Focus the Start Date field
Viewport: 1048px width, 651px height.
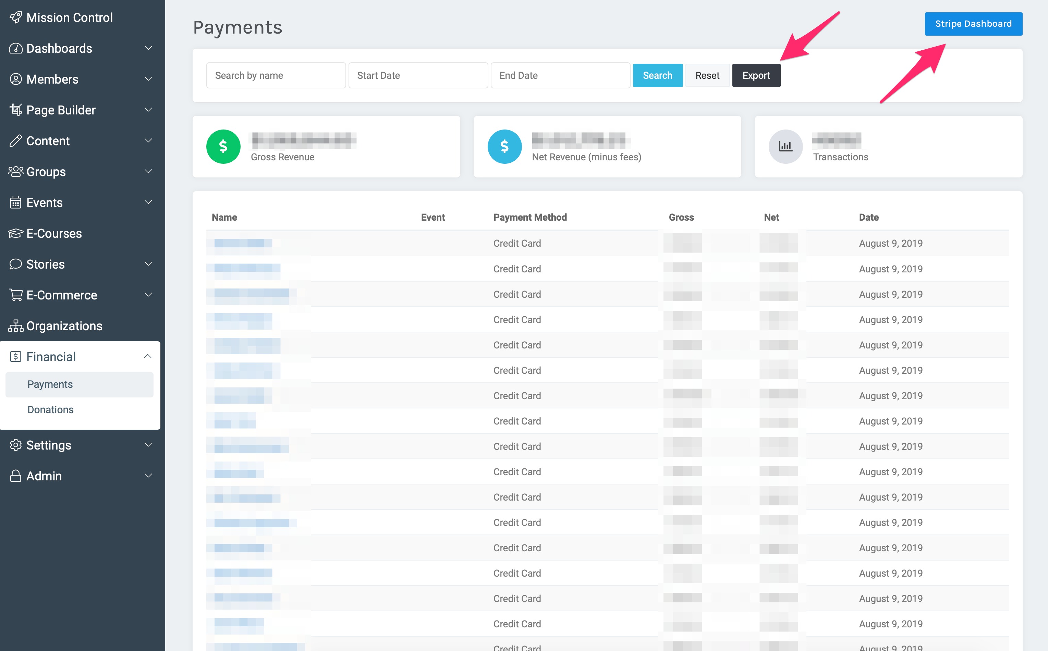pos(418,75)
